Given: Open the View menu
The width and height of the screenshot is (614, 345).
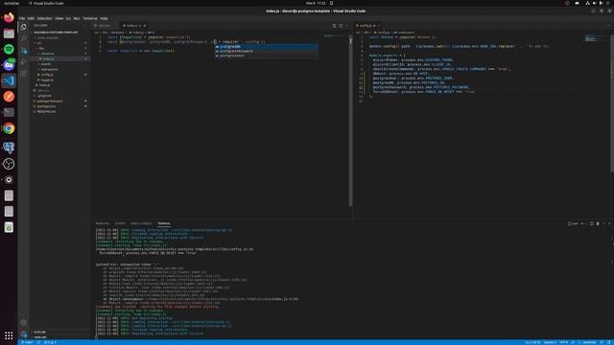Looking at the screenshot, I should point(59,18).
